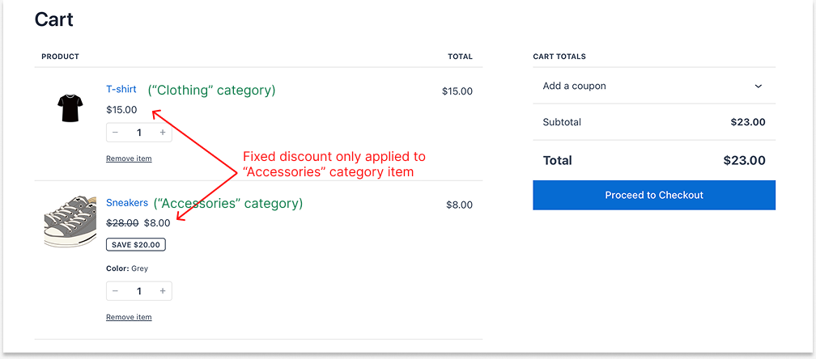Viewport: 816px width, 359px height.
Task: Click the Cart page heading
Action: (54, 19)
